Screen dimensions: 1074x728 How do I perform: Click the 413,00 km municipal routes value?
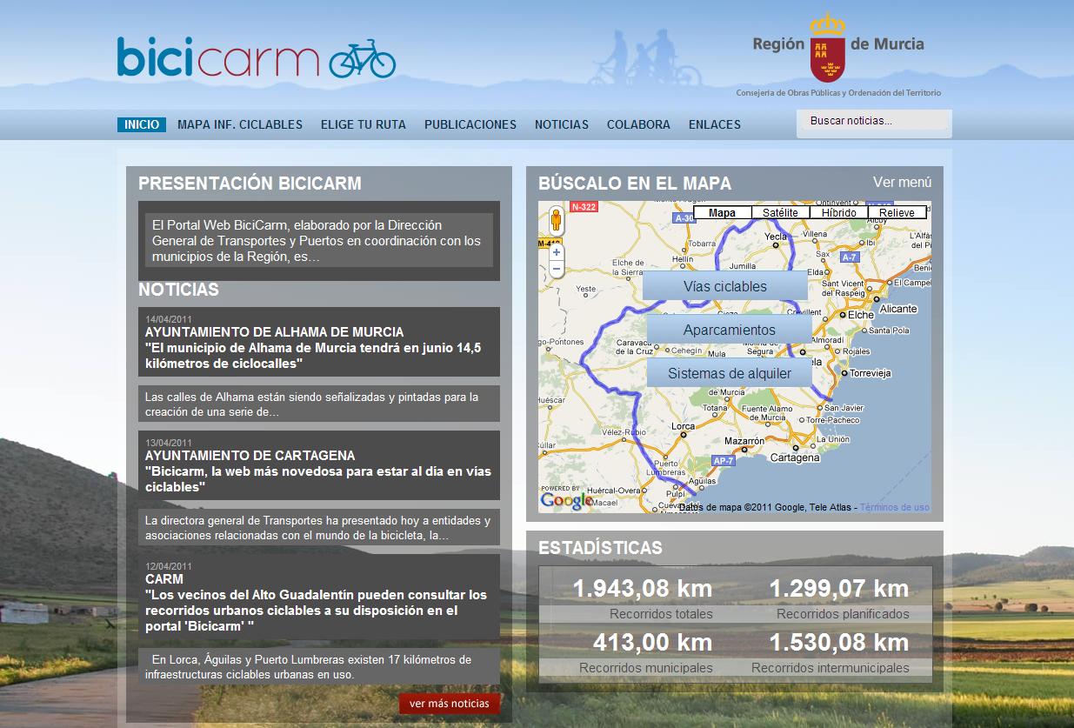point(652,643)
